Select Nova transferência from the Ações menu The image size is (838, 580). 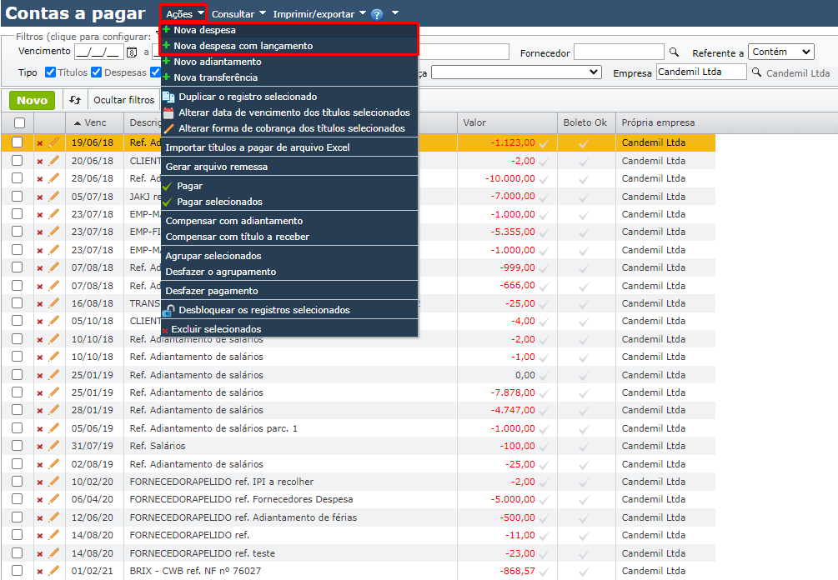215,77
